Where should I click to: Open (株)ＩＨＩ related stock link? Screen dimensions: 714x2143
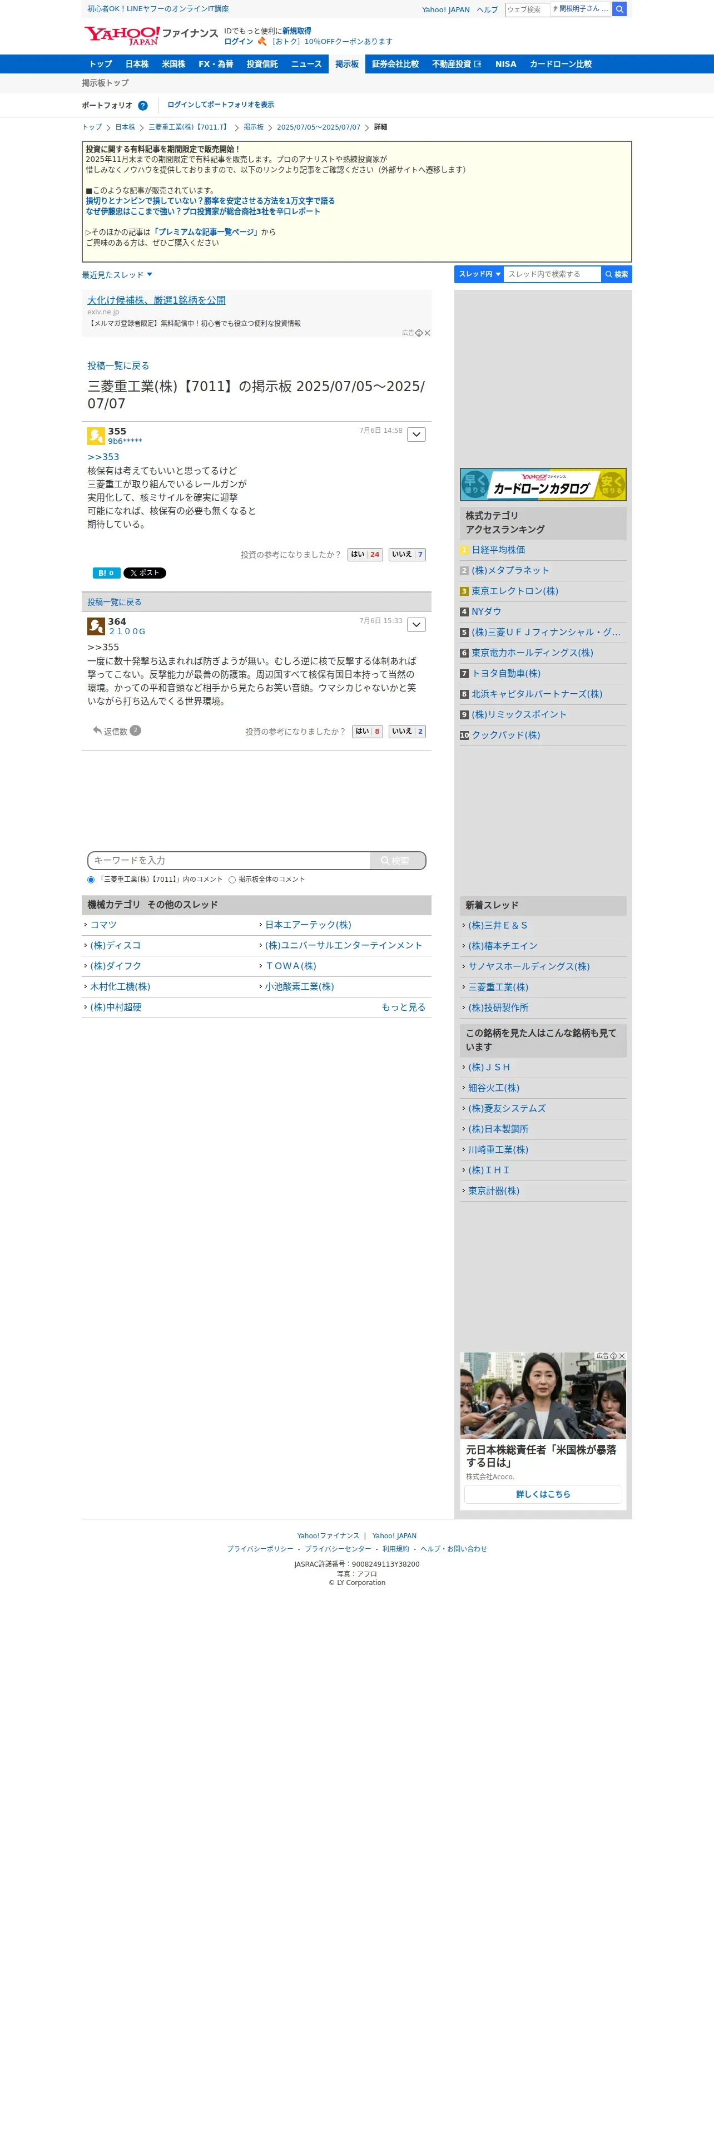pos(489,1169)
